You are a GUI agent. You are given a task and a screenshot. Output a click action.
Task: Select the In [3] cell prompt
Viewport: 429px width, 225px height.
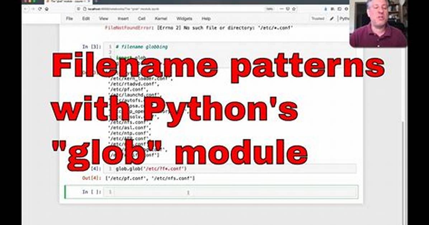click(x=92, y=47)
